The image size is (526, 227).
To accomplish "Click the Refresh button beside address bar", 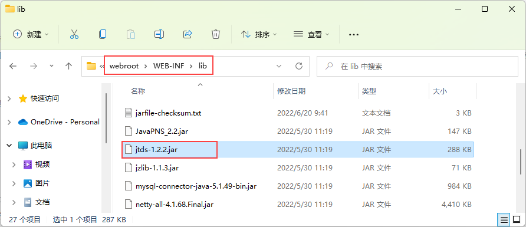I will point(299,66).
